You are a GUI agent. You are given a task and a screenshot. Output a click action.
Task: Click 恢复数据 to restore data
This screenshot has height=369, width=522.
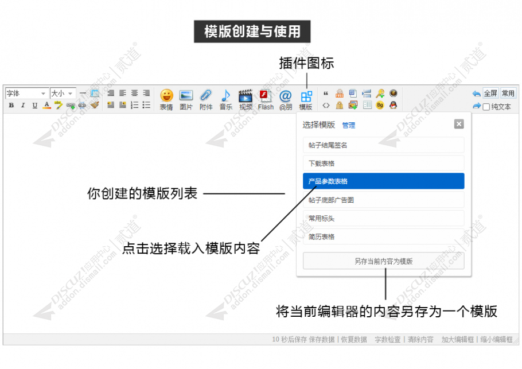(354, 339)
